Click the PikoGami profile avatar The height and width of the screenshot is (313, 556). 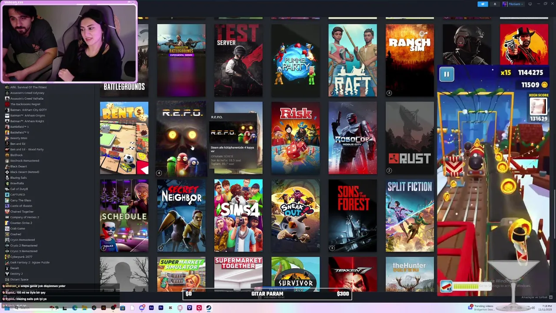point(505,4)
